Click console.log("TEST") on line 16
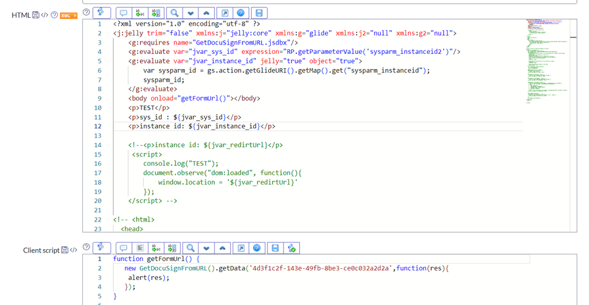Screen dimensions: 589x305 181,164
